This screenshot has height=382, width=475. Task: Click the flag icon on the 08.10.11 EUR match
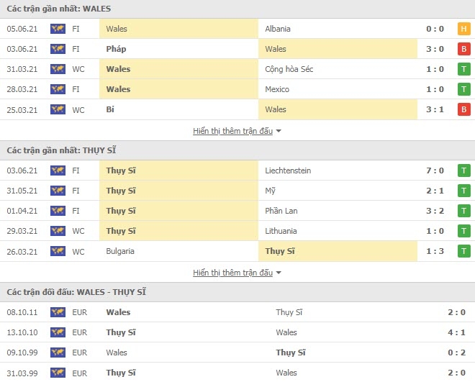tap(58, 312)
